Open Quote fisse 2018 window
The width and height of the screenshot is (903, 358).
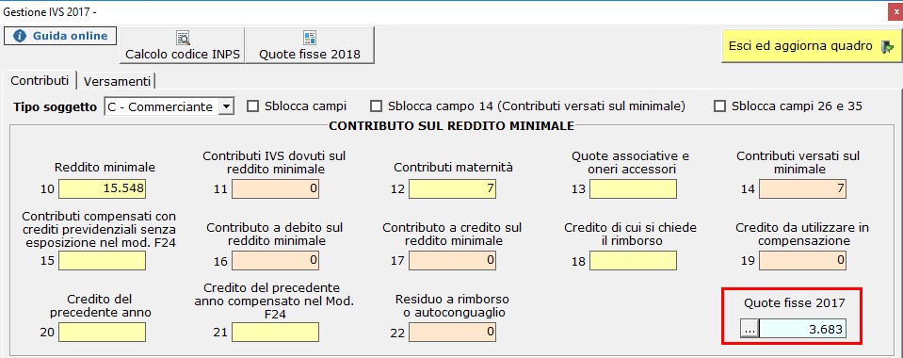pos(310,45)
